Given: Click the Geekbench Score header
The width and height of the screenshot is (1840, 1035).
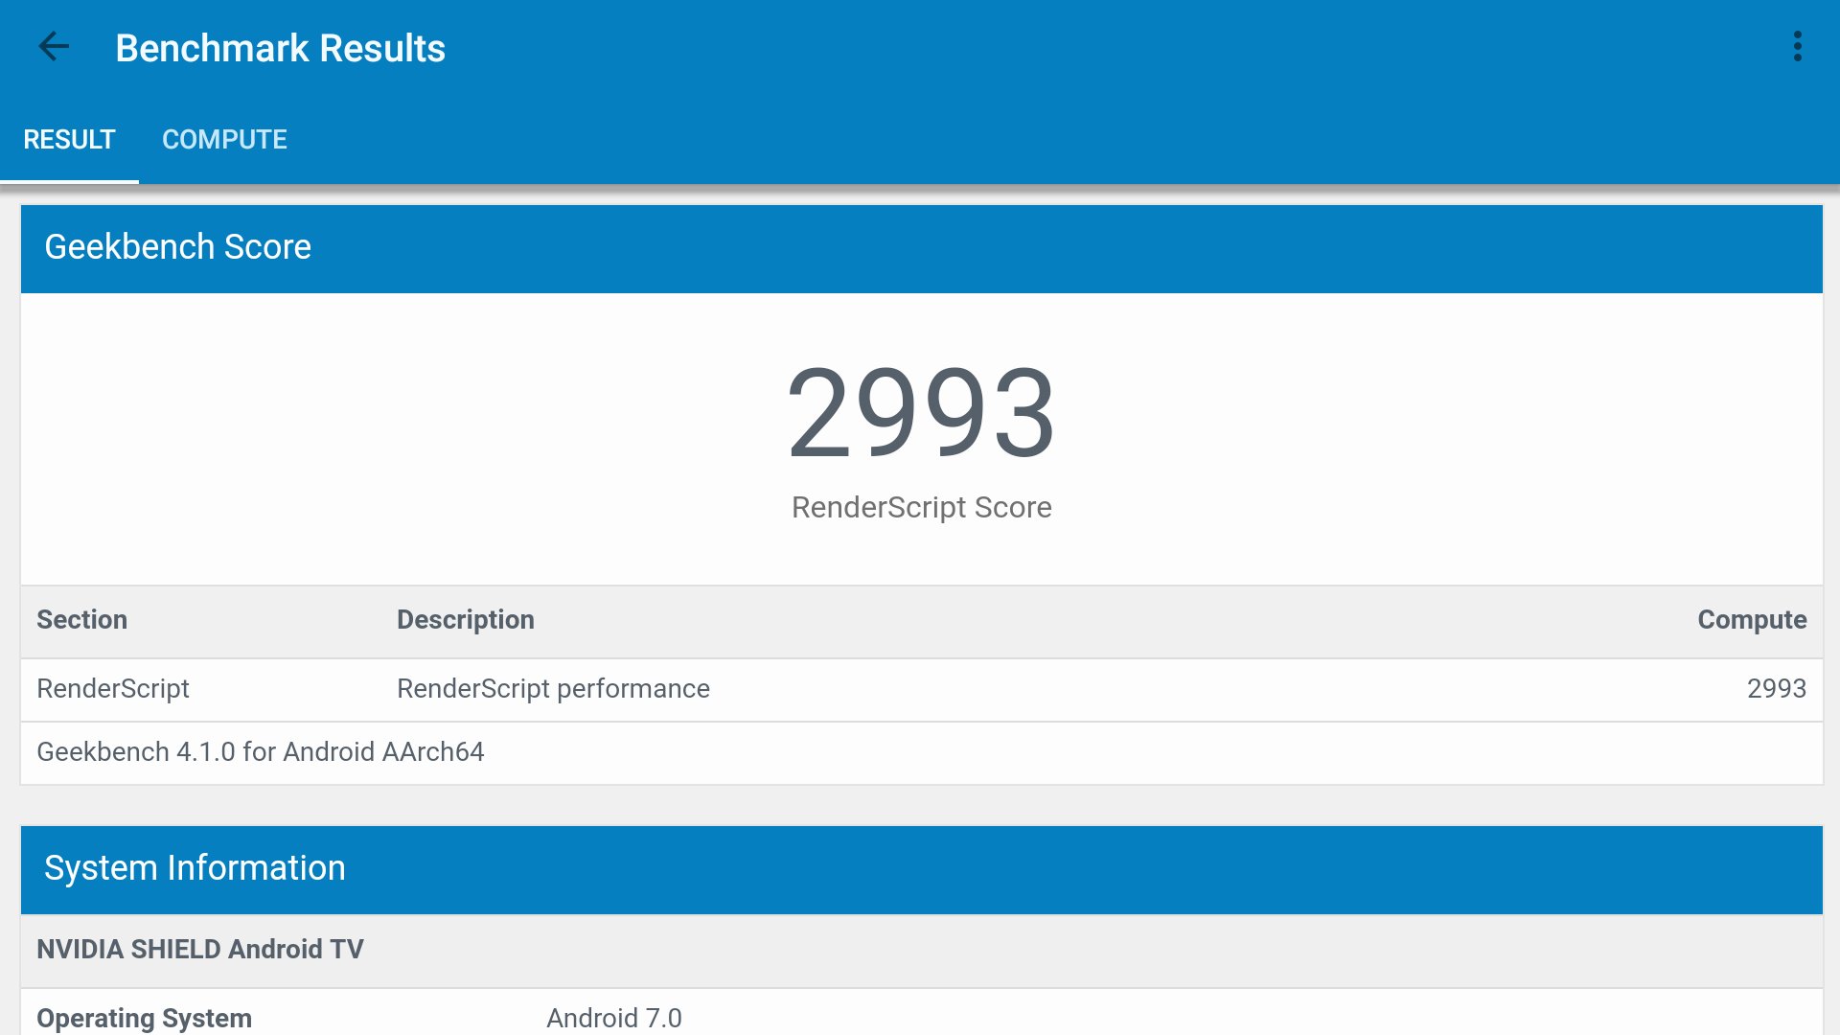Looking at the screenshot, I should pos(921,248).
